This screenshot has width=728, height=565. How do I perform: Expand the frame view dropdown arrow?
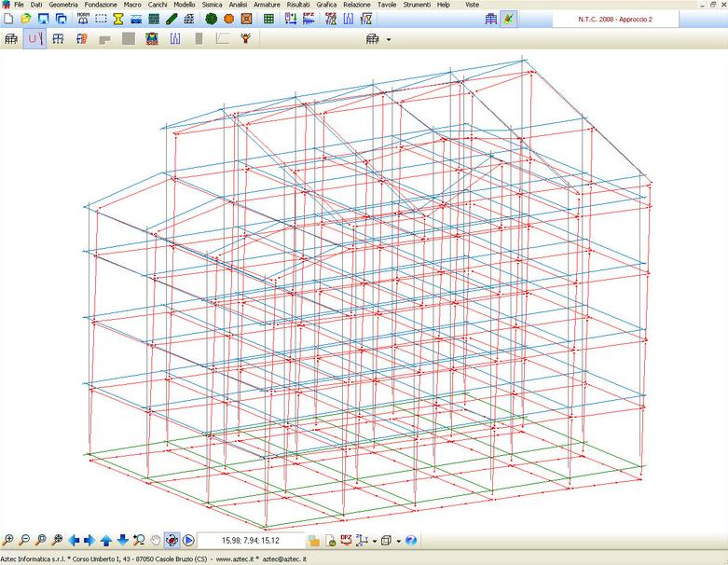pyautogui.click(x=388, y=40)
